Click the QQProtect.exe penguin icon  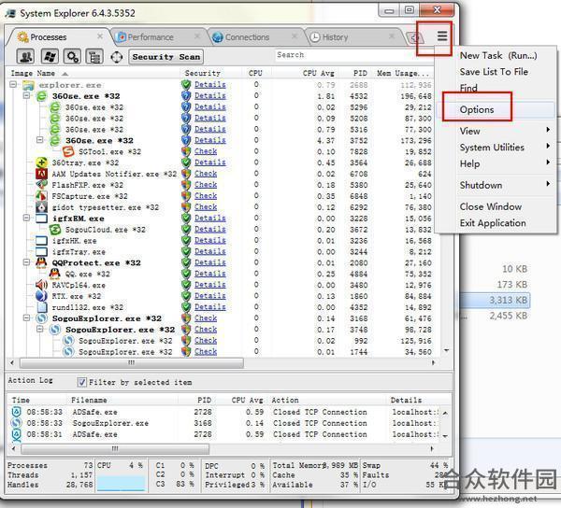coord(42,262)
